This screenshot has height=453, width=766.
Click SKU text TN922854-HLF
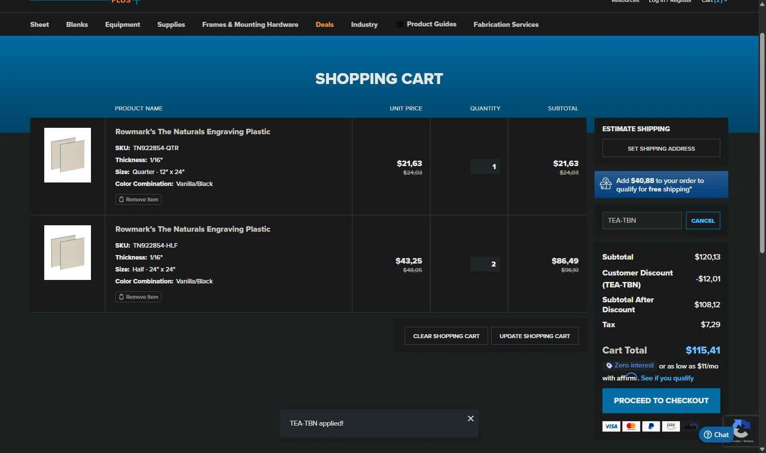[x=155, y=246]
